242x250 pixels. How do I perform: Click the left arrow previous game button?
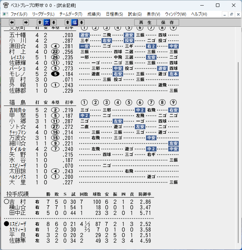tap(12, 23)
